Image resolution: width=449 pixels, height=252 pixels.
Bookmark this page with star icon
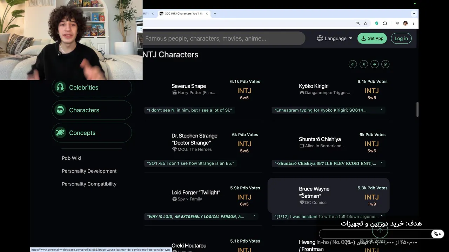coord(366,23)
